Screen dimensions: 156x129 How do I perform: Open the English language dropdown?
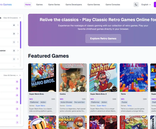click(146, 5)
